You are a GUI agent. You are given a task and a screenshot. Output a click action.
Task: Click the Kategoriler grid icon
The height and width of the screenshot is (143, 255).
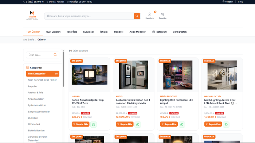[27, 68]
